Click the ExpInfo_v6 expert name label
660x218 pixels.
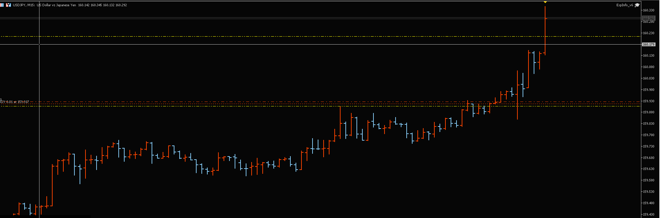tap(625, 5)
